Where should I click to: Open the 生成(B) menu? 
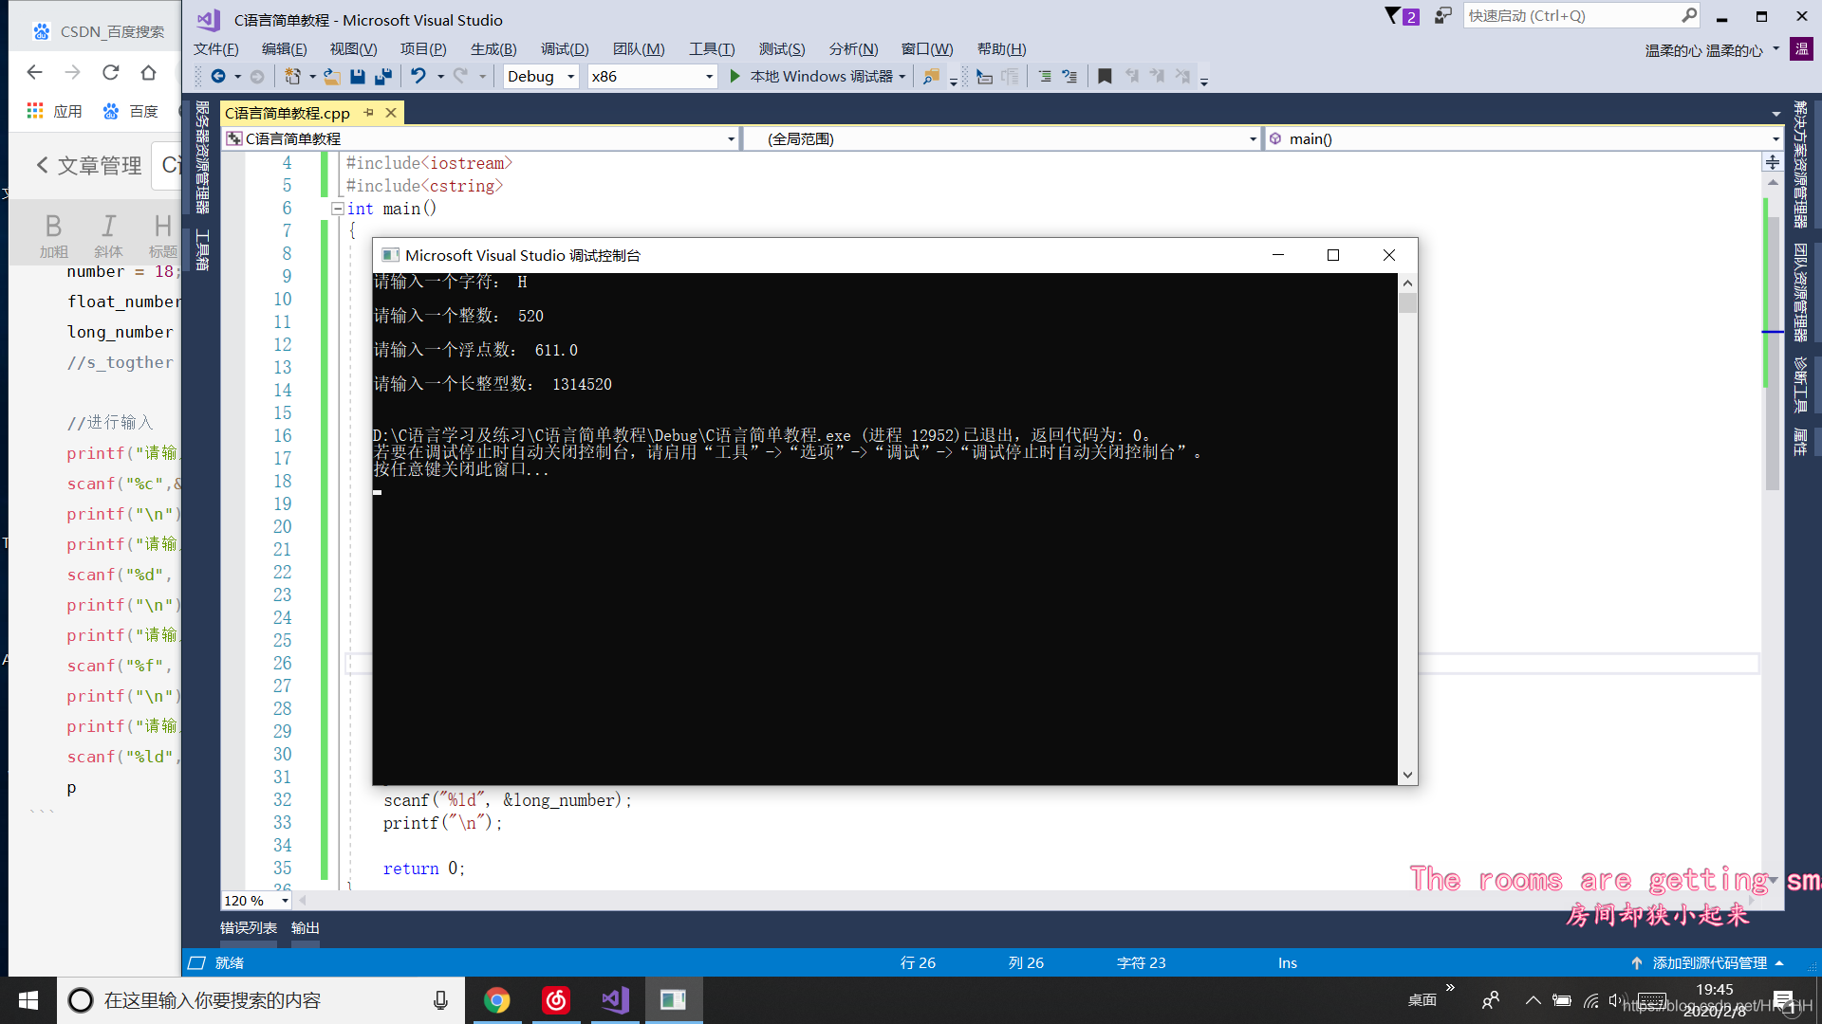pyautogui.click(x=493, y=49)
